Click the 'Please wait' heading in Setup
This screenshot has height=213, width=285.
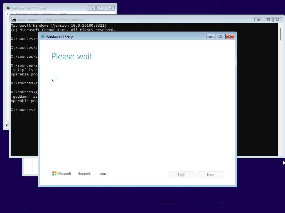[x=72, y=56]
